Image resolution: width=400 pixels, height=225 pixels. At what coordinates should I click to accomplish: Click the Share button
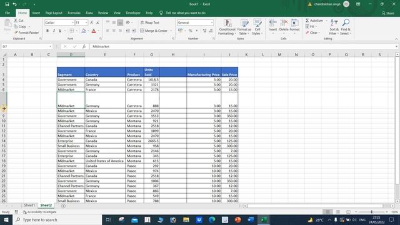(x=388, y=13)
